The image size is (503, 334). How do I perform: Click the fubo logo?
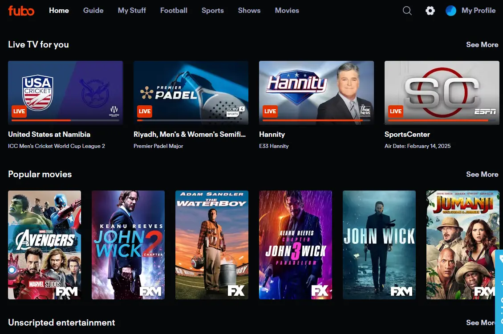(21, 11)
